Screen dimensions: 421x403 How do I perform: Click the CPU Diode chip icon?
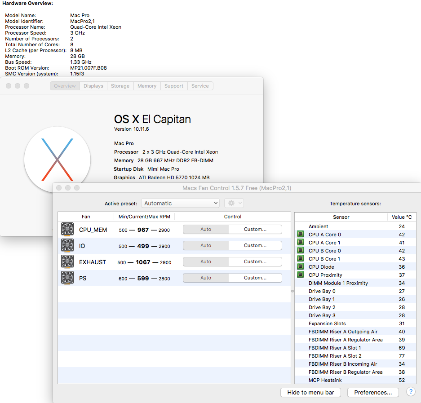coord(301,266)
